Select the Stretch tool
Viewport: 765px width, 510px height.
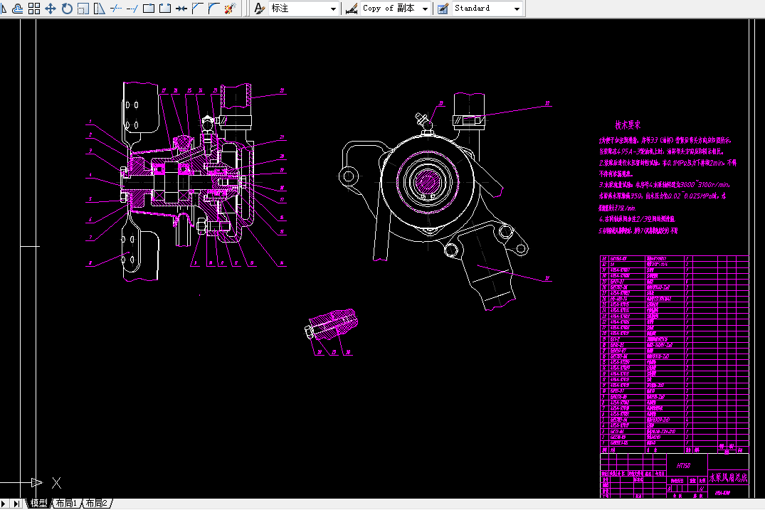100,9
